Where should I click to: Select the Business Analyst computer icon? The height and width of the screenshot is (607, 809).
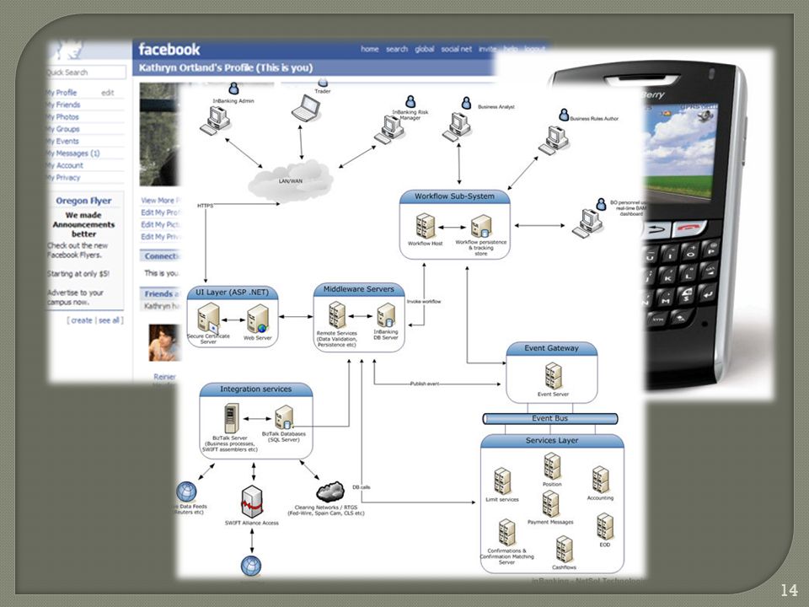(x=457, y=127)
